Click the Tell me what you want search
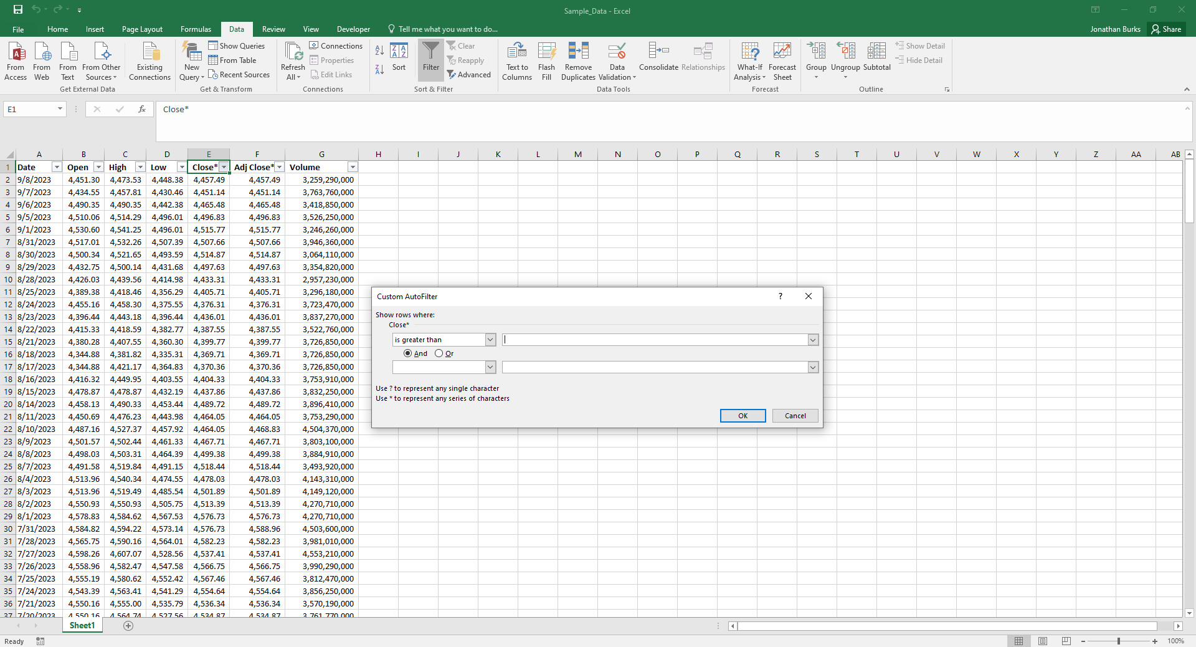 (442, 29)
